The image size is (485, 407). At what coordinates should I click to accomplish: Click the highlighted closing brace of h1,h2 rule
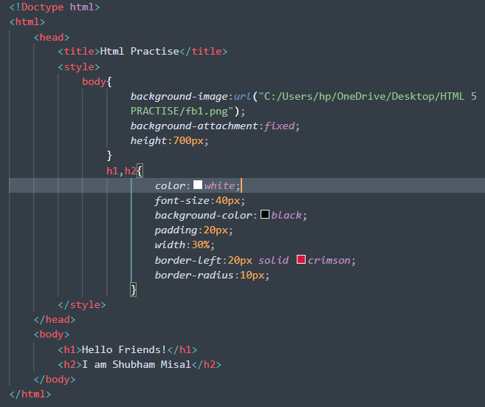coord(134,290)
